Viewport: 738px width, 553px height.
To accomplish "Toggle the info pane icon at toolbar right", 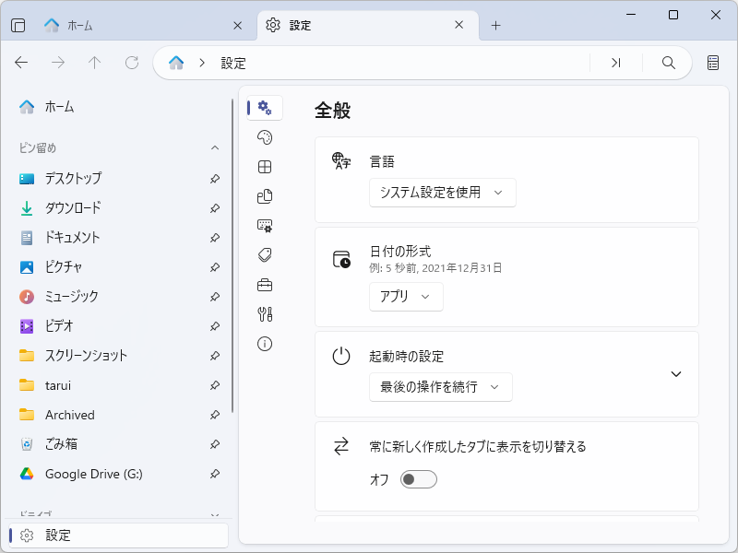I will 713,63.
